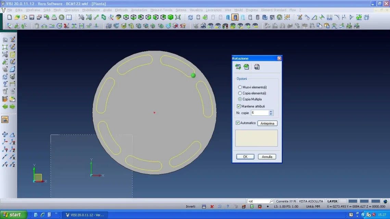
Task: Click the Nr. copie number field
Action: pos(260,113)
